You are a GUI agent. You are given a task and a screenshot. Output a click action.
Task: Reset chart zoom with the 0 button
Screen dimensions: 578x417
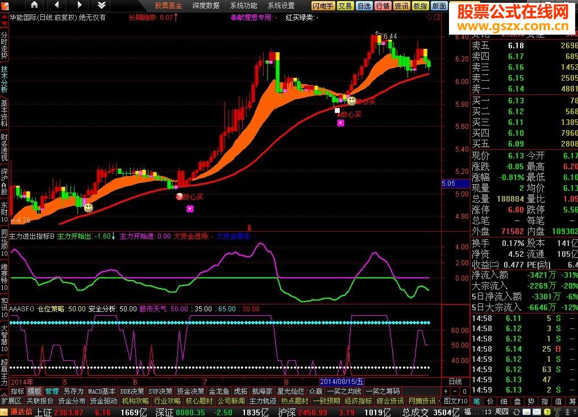(x=464, y=391)
